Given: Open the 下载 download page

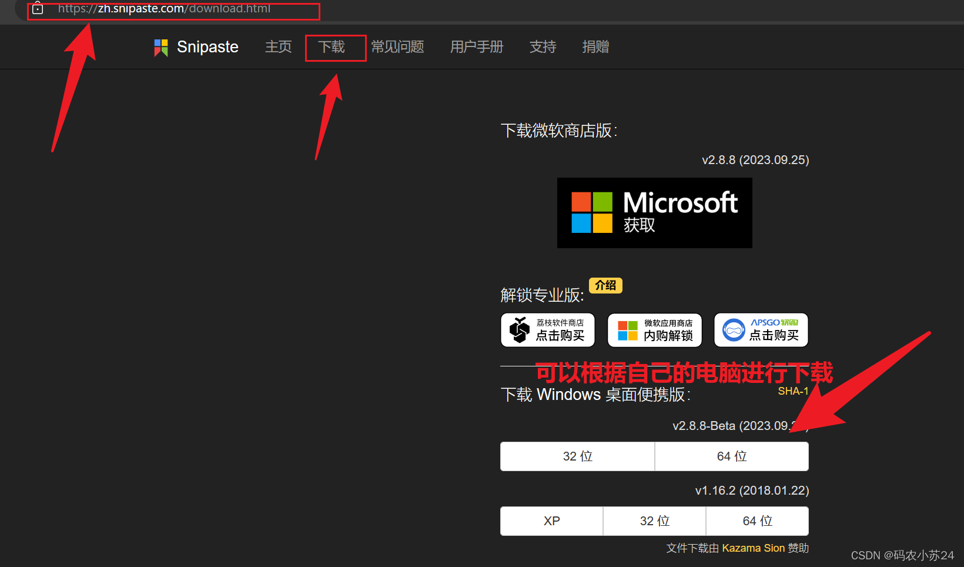Looking at the screenshot, I should (332, 47).
